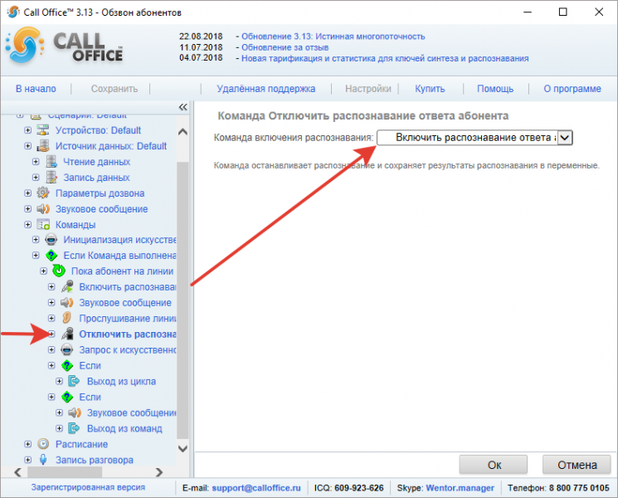Click the Зарегистрированная версия status text
This screenshot has height=498, width=618.
[x=88, y=487]
